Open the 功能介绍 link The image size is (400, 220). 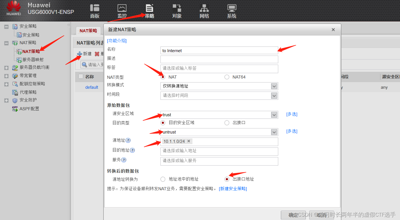117,41
